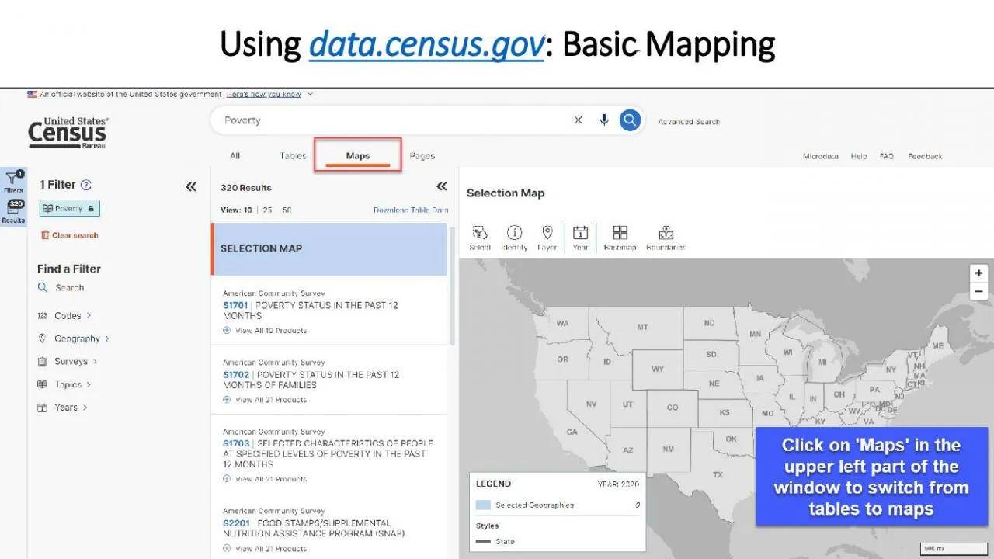Expand the Years filter category
Screen dimensions: 994x559
(62, 408)
